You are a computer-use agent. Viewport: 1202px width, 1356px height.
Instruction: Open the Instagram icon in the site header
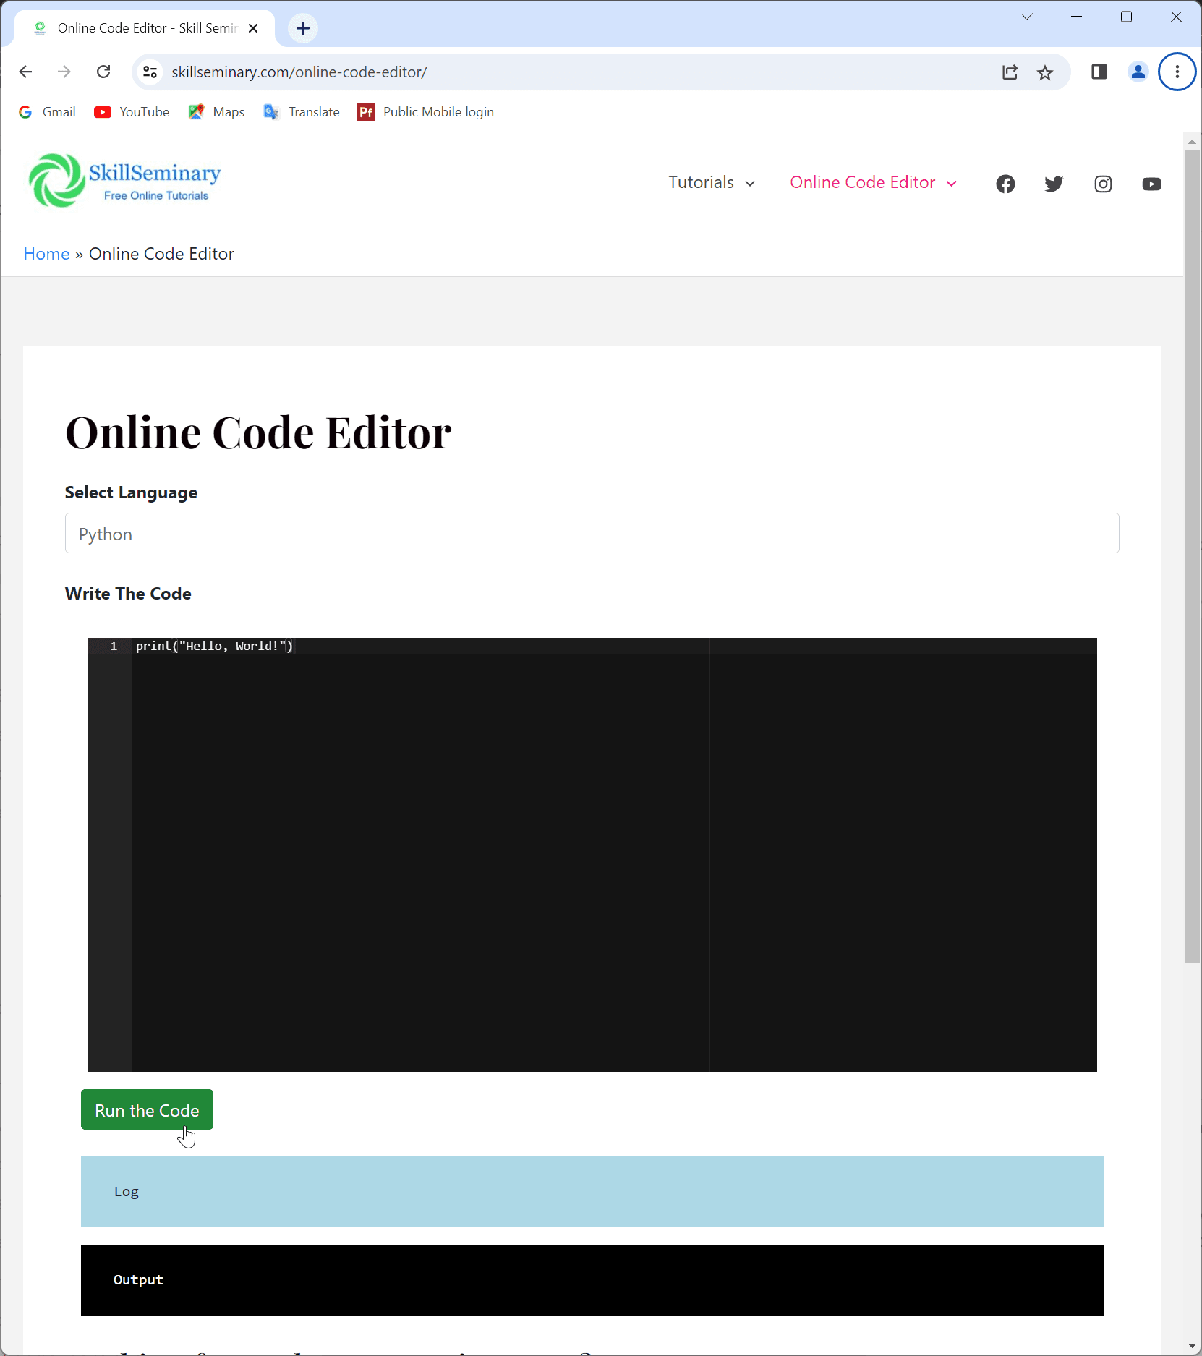(x=1102, y=184)
